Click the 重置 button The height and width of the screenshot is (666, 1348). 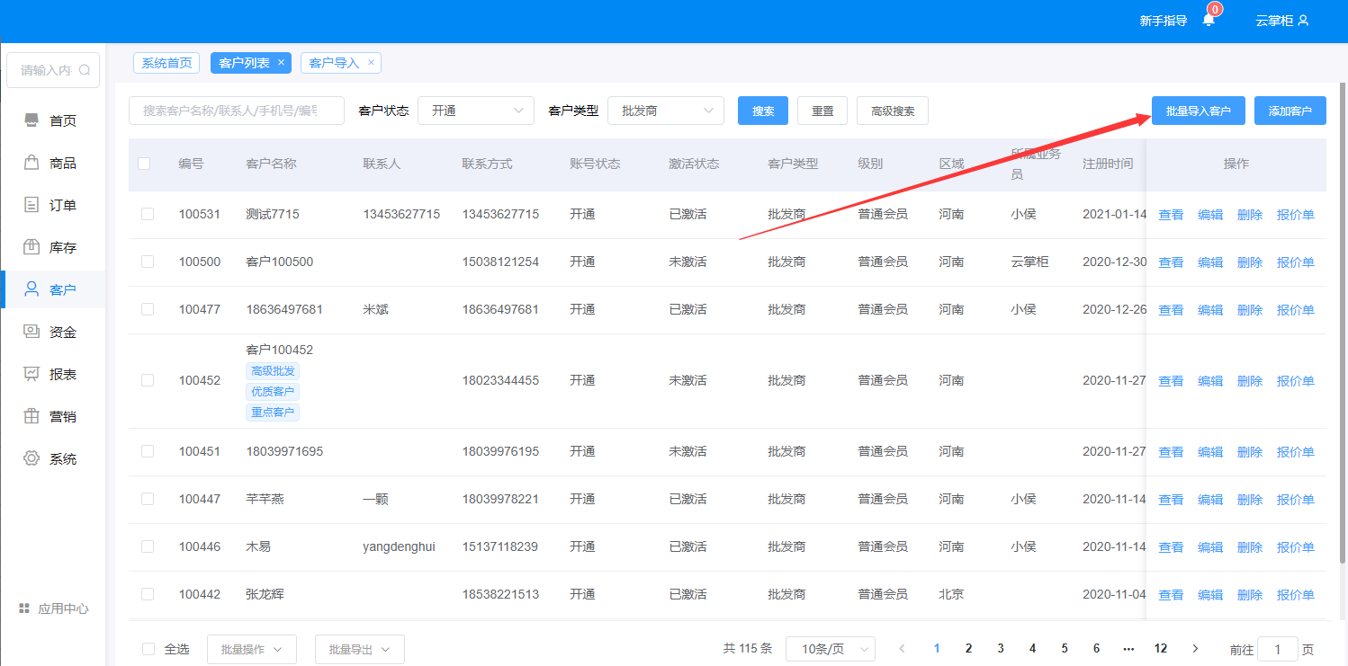pos(822,111)
